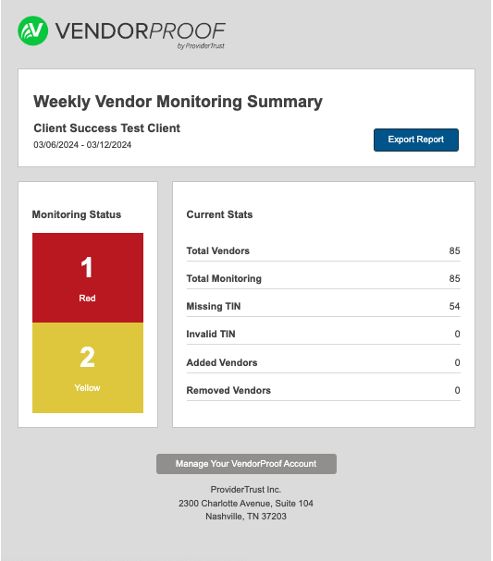Click the Total Monitoring count 85

(454, 278)
